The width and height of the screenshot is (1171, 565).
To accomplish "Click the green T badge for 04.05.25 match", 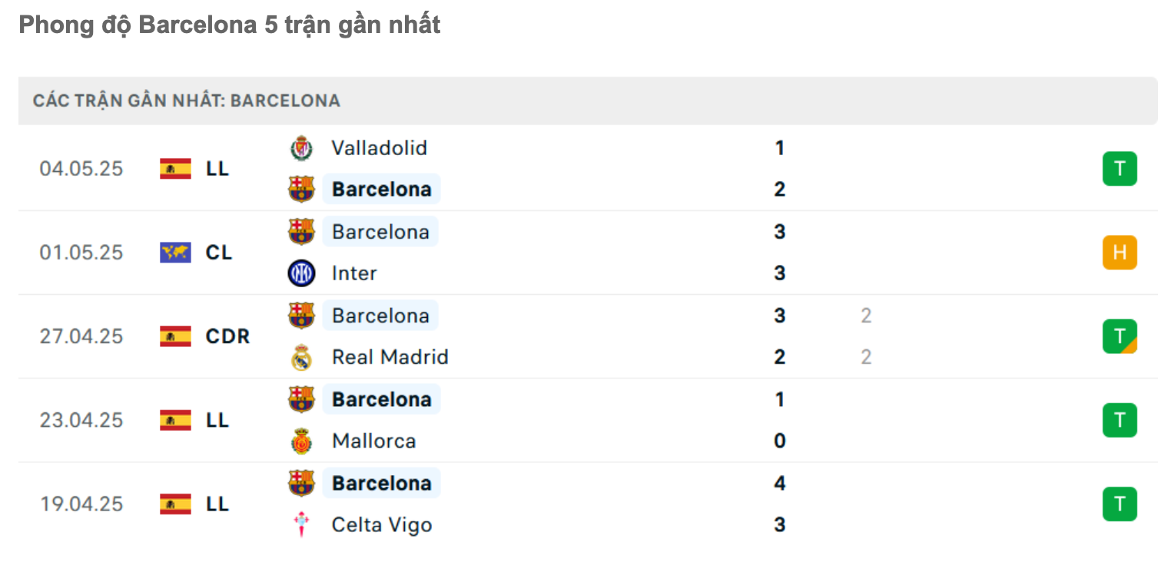I will [x=1120, y=169].
